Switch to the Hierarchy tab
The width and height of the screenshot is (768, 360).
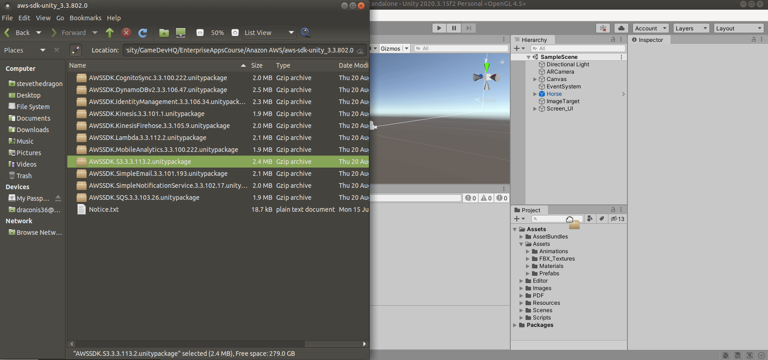[533, 40]
